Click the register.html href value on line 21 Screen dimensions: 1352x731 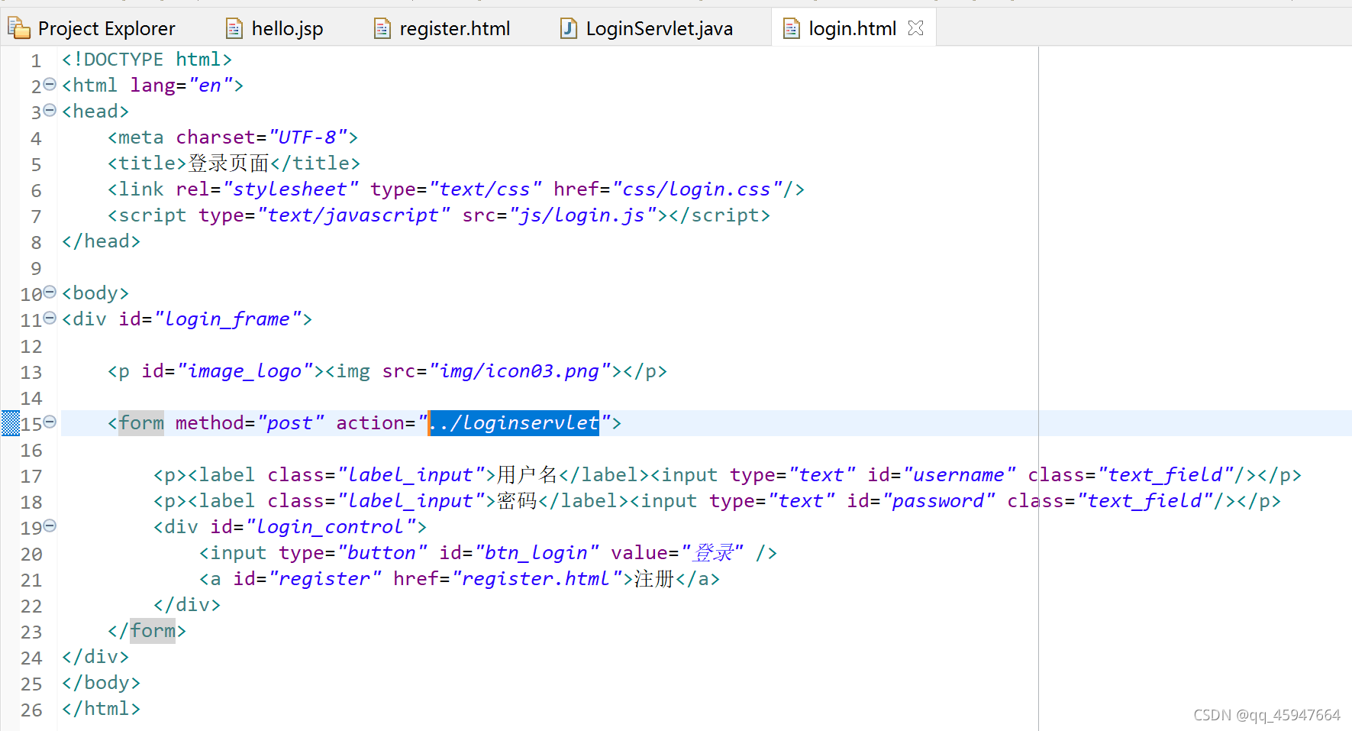pyautogui.click(x=537, y=579)
